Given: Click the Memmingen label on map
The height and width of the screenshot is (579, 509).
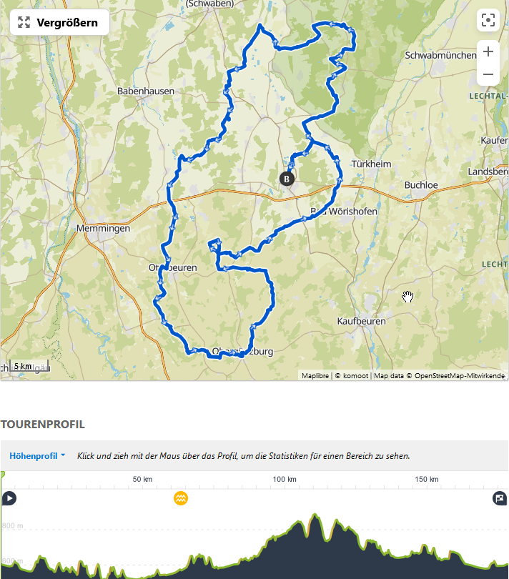Looking at the screenshot, I should point(103,228).
